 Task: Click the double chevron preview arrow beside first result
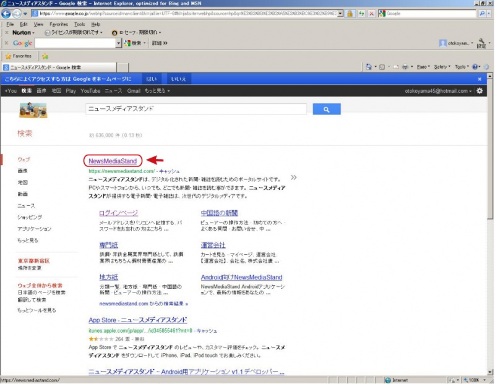(293, 177)
